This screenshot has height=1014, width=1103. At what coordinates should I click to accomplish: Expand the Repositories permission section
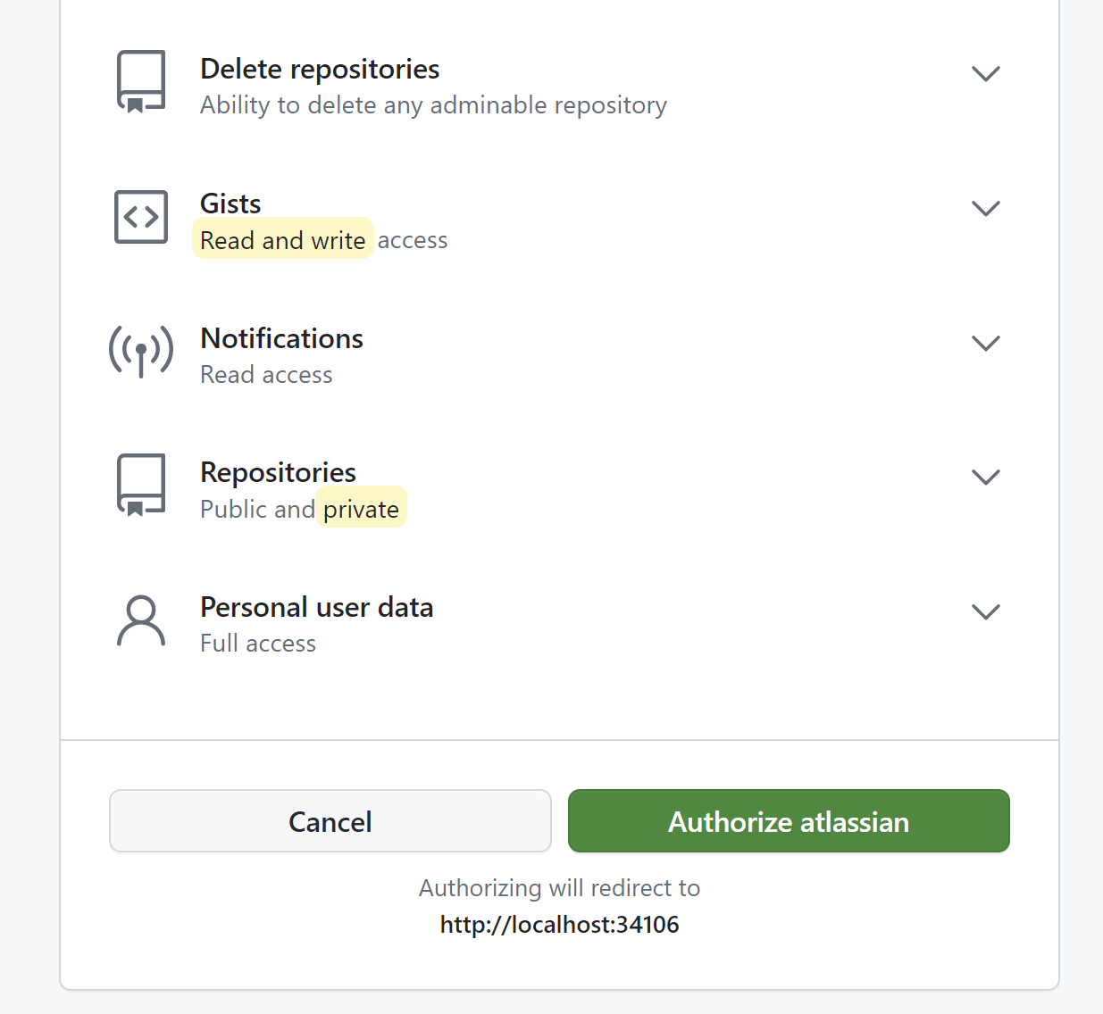986,477
